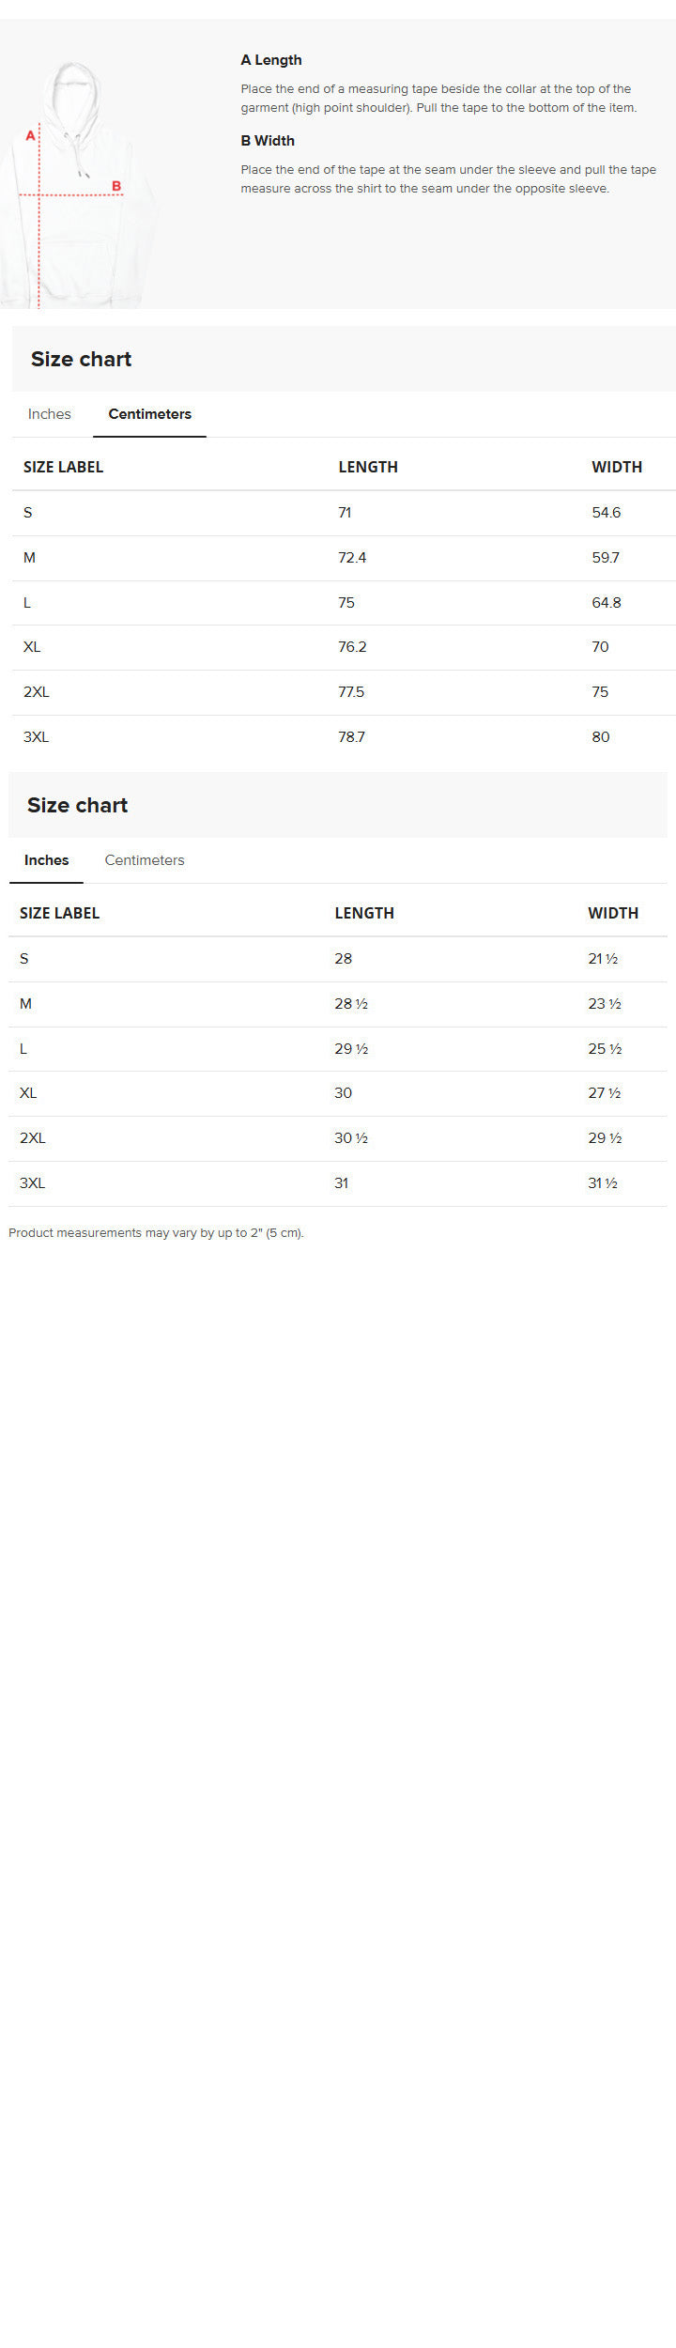Click the 76.2 length value for size XL
676x2348 pixels.
[x=352, y=647]
